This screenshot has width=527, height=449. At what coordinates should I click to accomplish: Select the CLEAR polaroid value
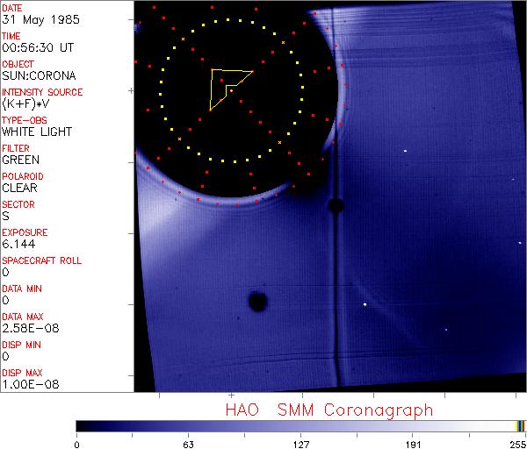[x=19, y=188]
